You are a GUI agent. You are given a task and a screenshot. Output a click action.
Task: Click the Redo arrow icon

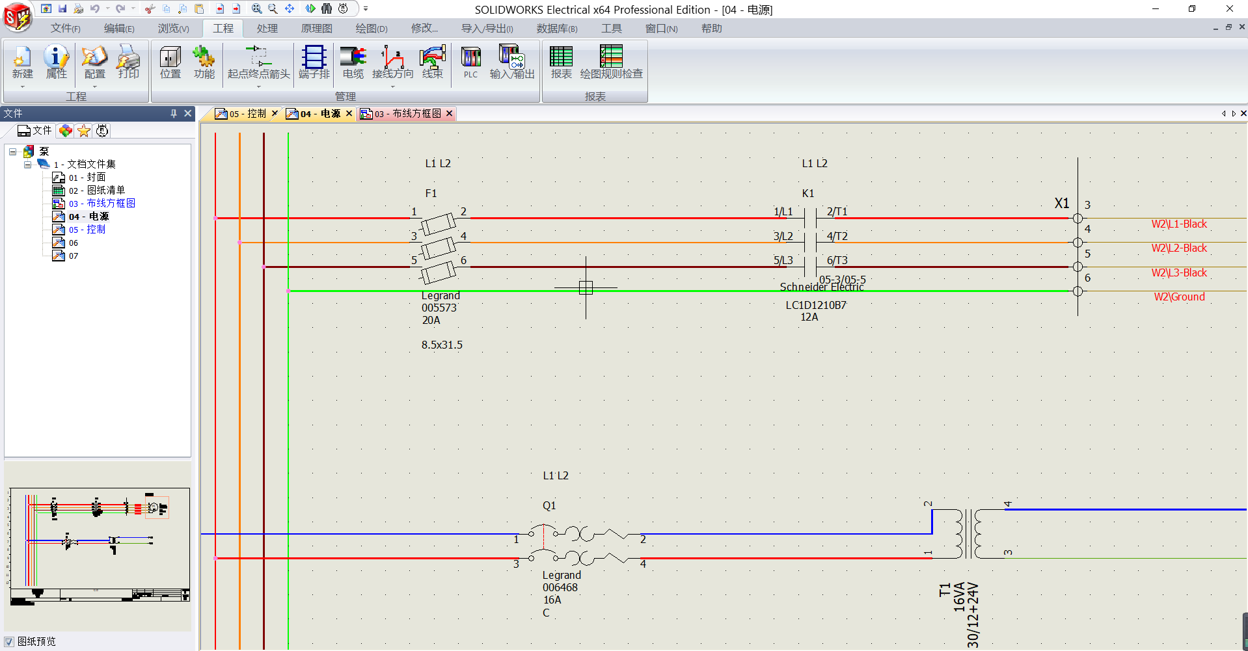120,8
